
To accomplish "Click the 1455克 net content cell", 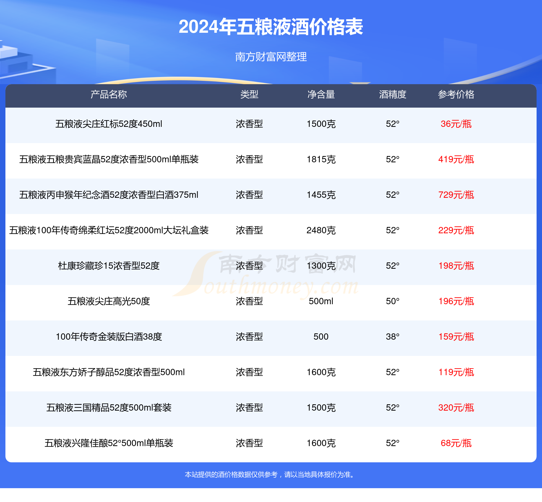I will (x=321, y=195).
